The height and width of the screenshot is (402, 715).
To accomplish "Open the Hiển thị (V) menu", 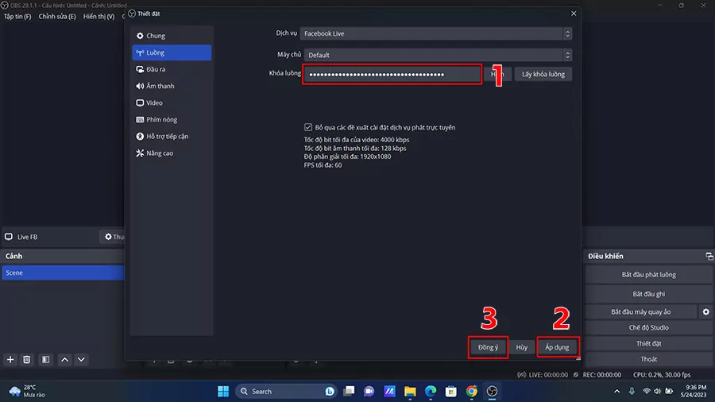I will [99, 17].
